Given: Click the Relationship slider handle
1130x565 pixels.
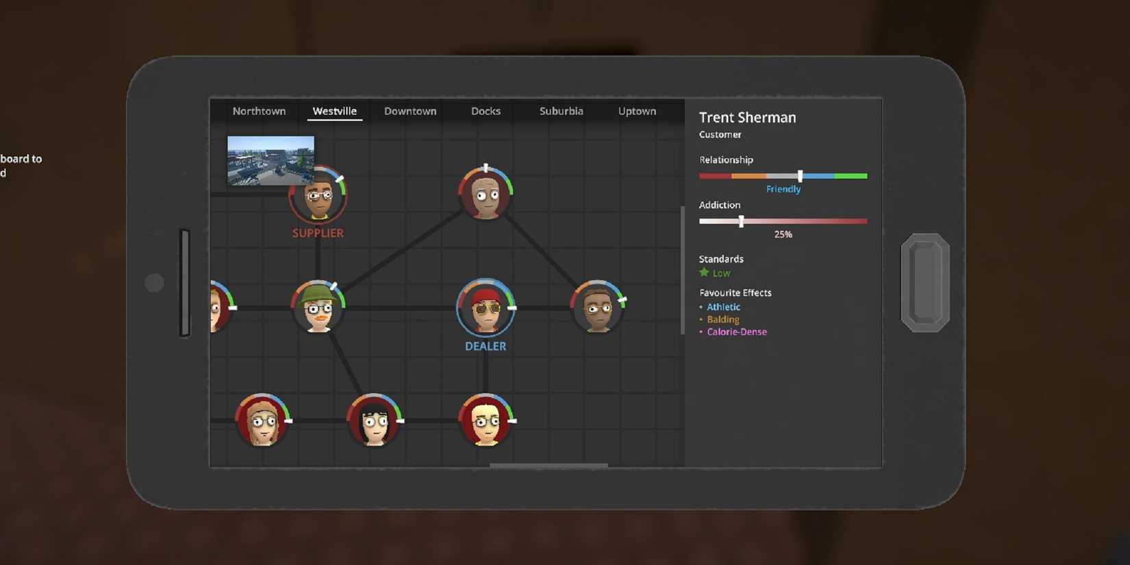Looking at the screenshot, I should 800,176.
